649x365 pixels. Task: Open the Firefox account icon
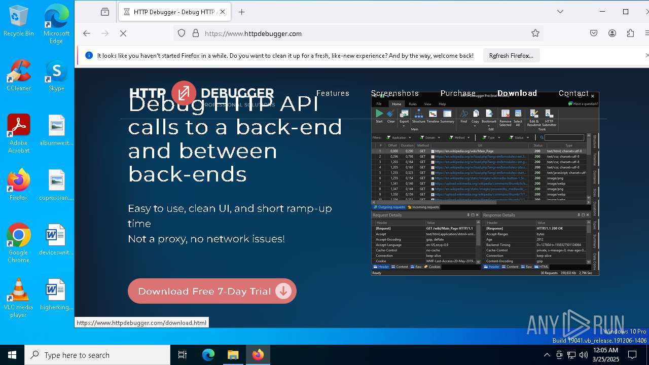click(612, 33)
